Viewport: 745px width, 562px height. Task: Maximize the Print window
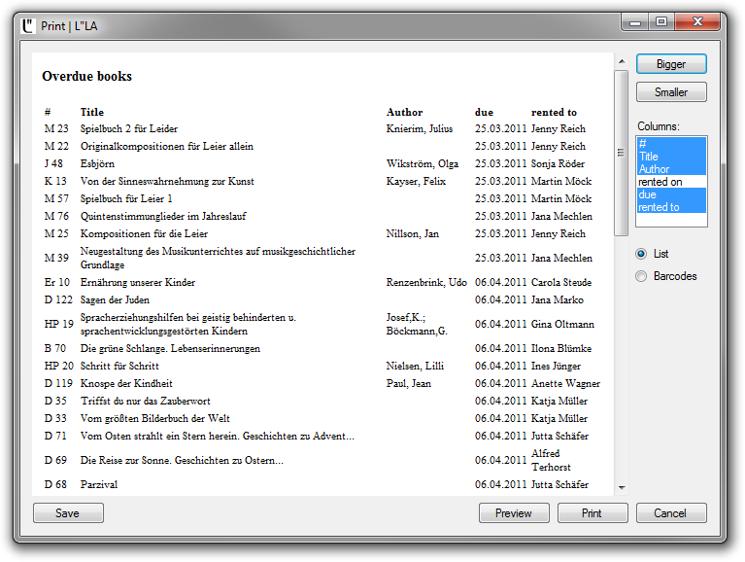click(661, 21)
